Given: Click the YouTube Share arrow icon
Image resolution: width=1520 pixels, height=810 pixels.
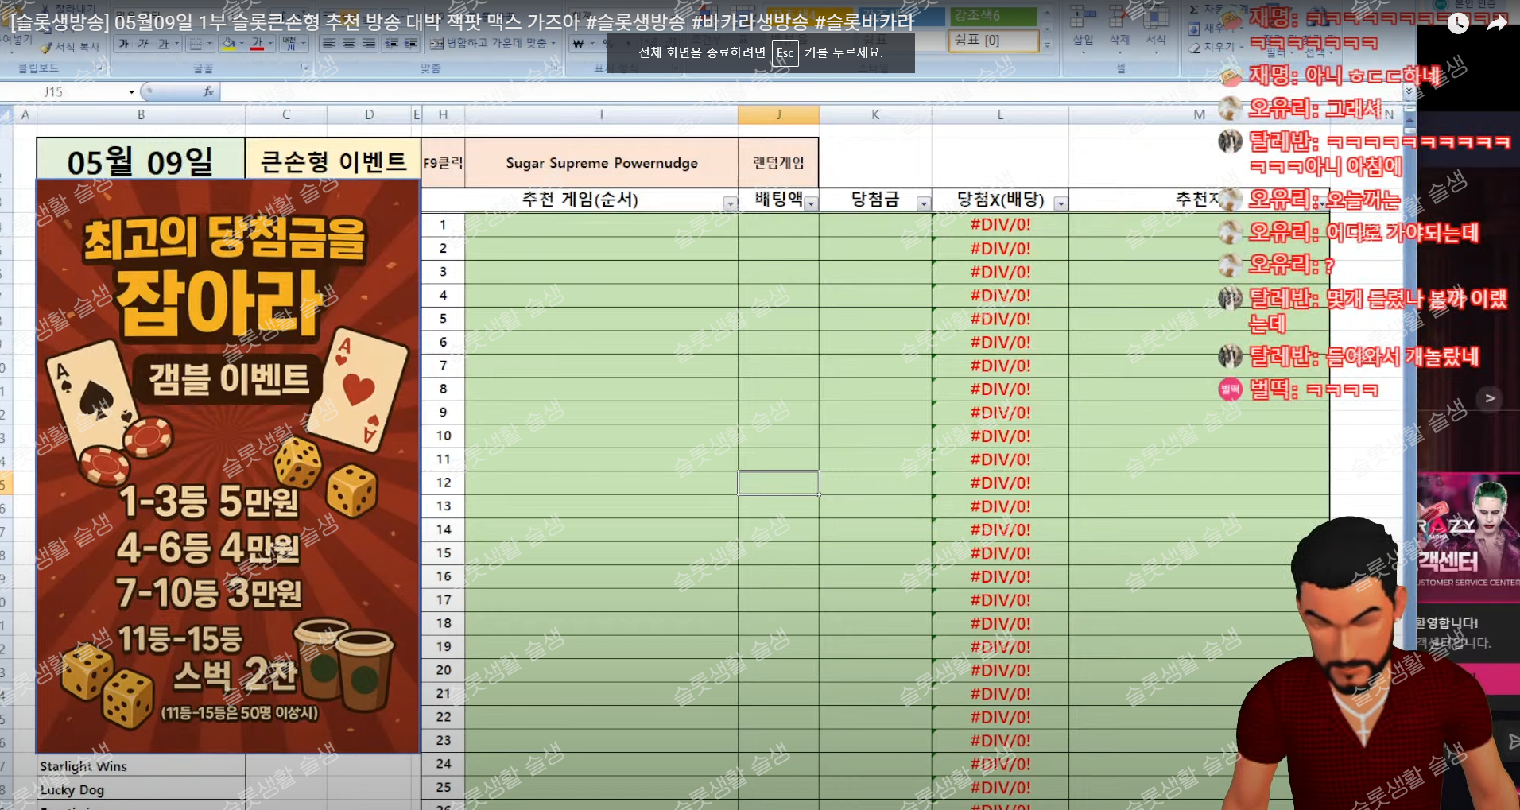Looking at the screenshot, I should click(1497, 24).
